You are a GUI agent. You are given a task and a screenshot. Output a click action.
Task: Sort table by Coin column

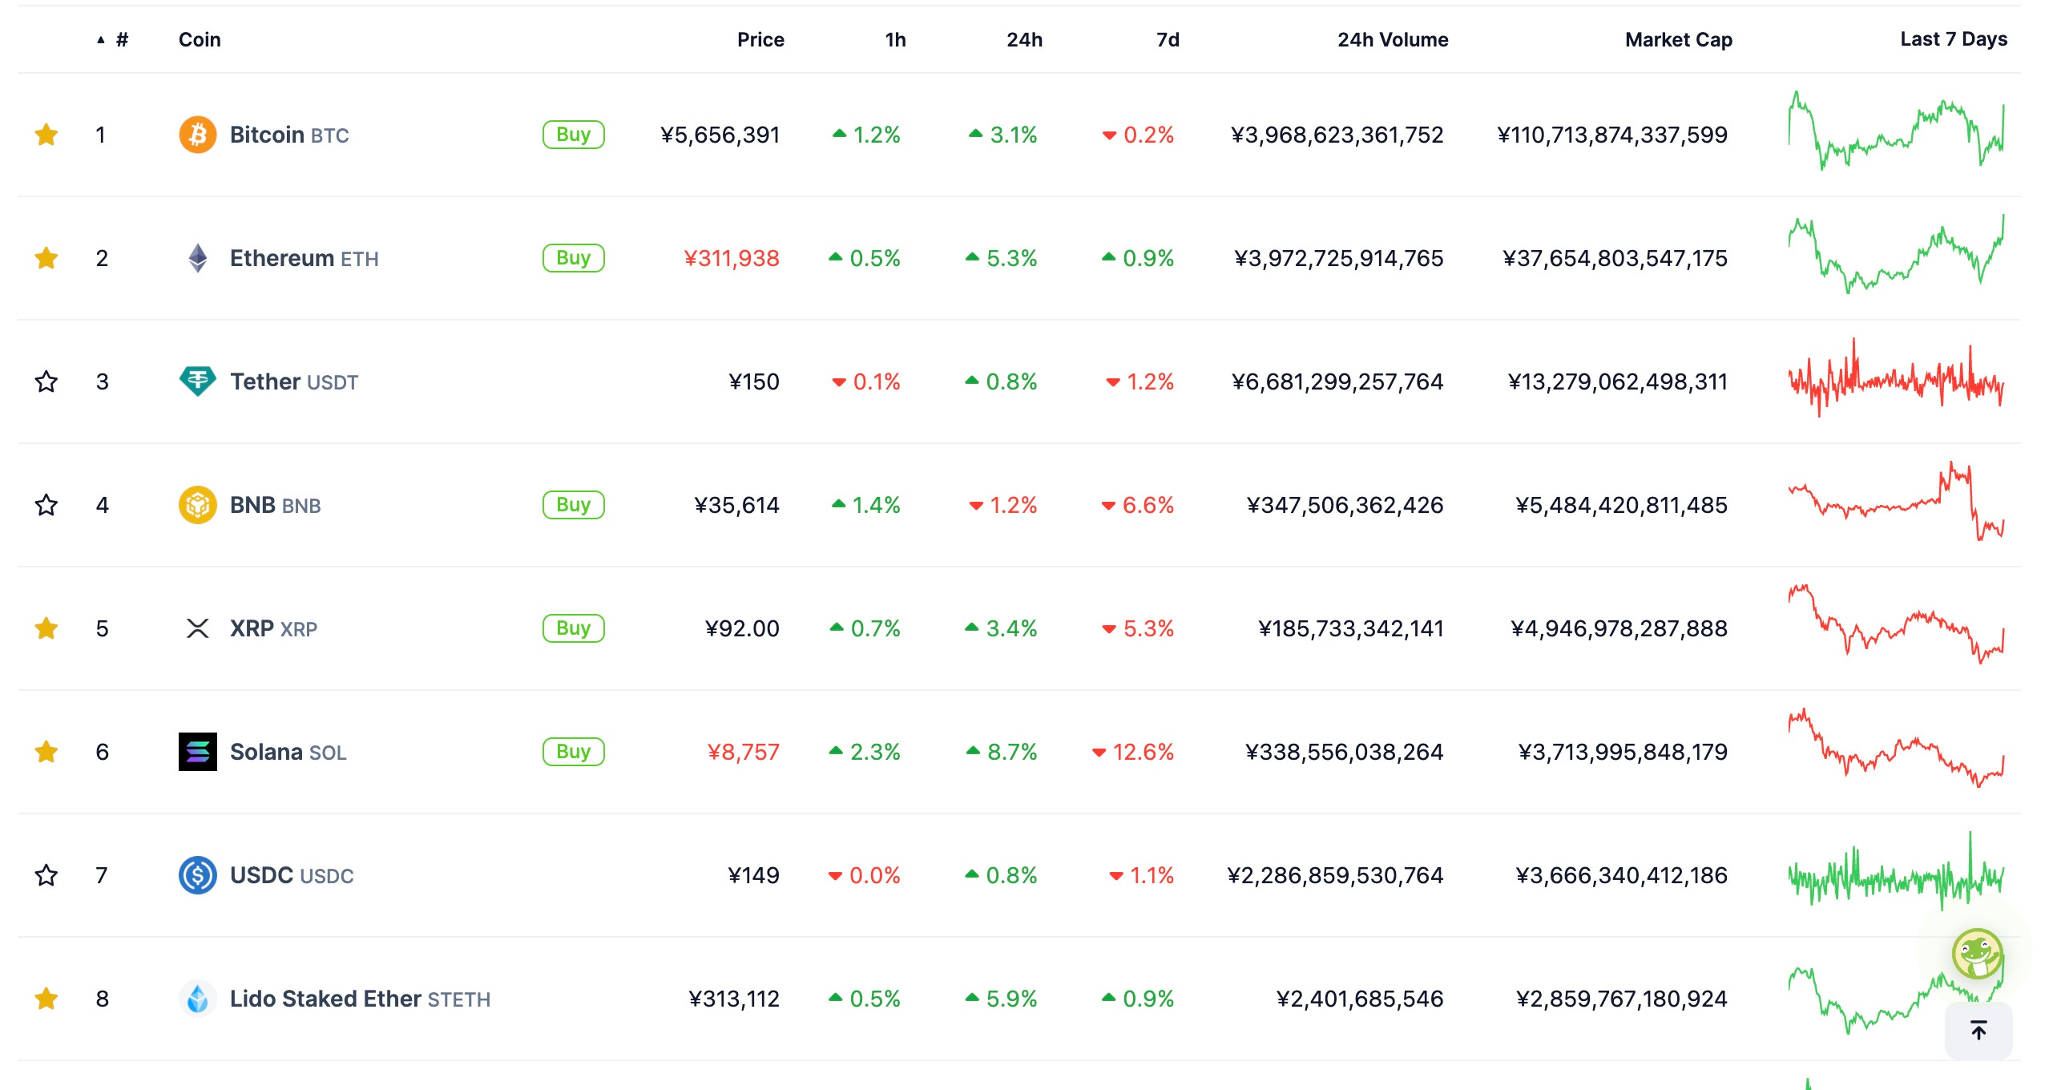click(200, 39)
